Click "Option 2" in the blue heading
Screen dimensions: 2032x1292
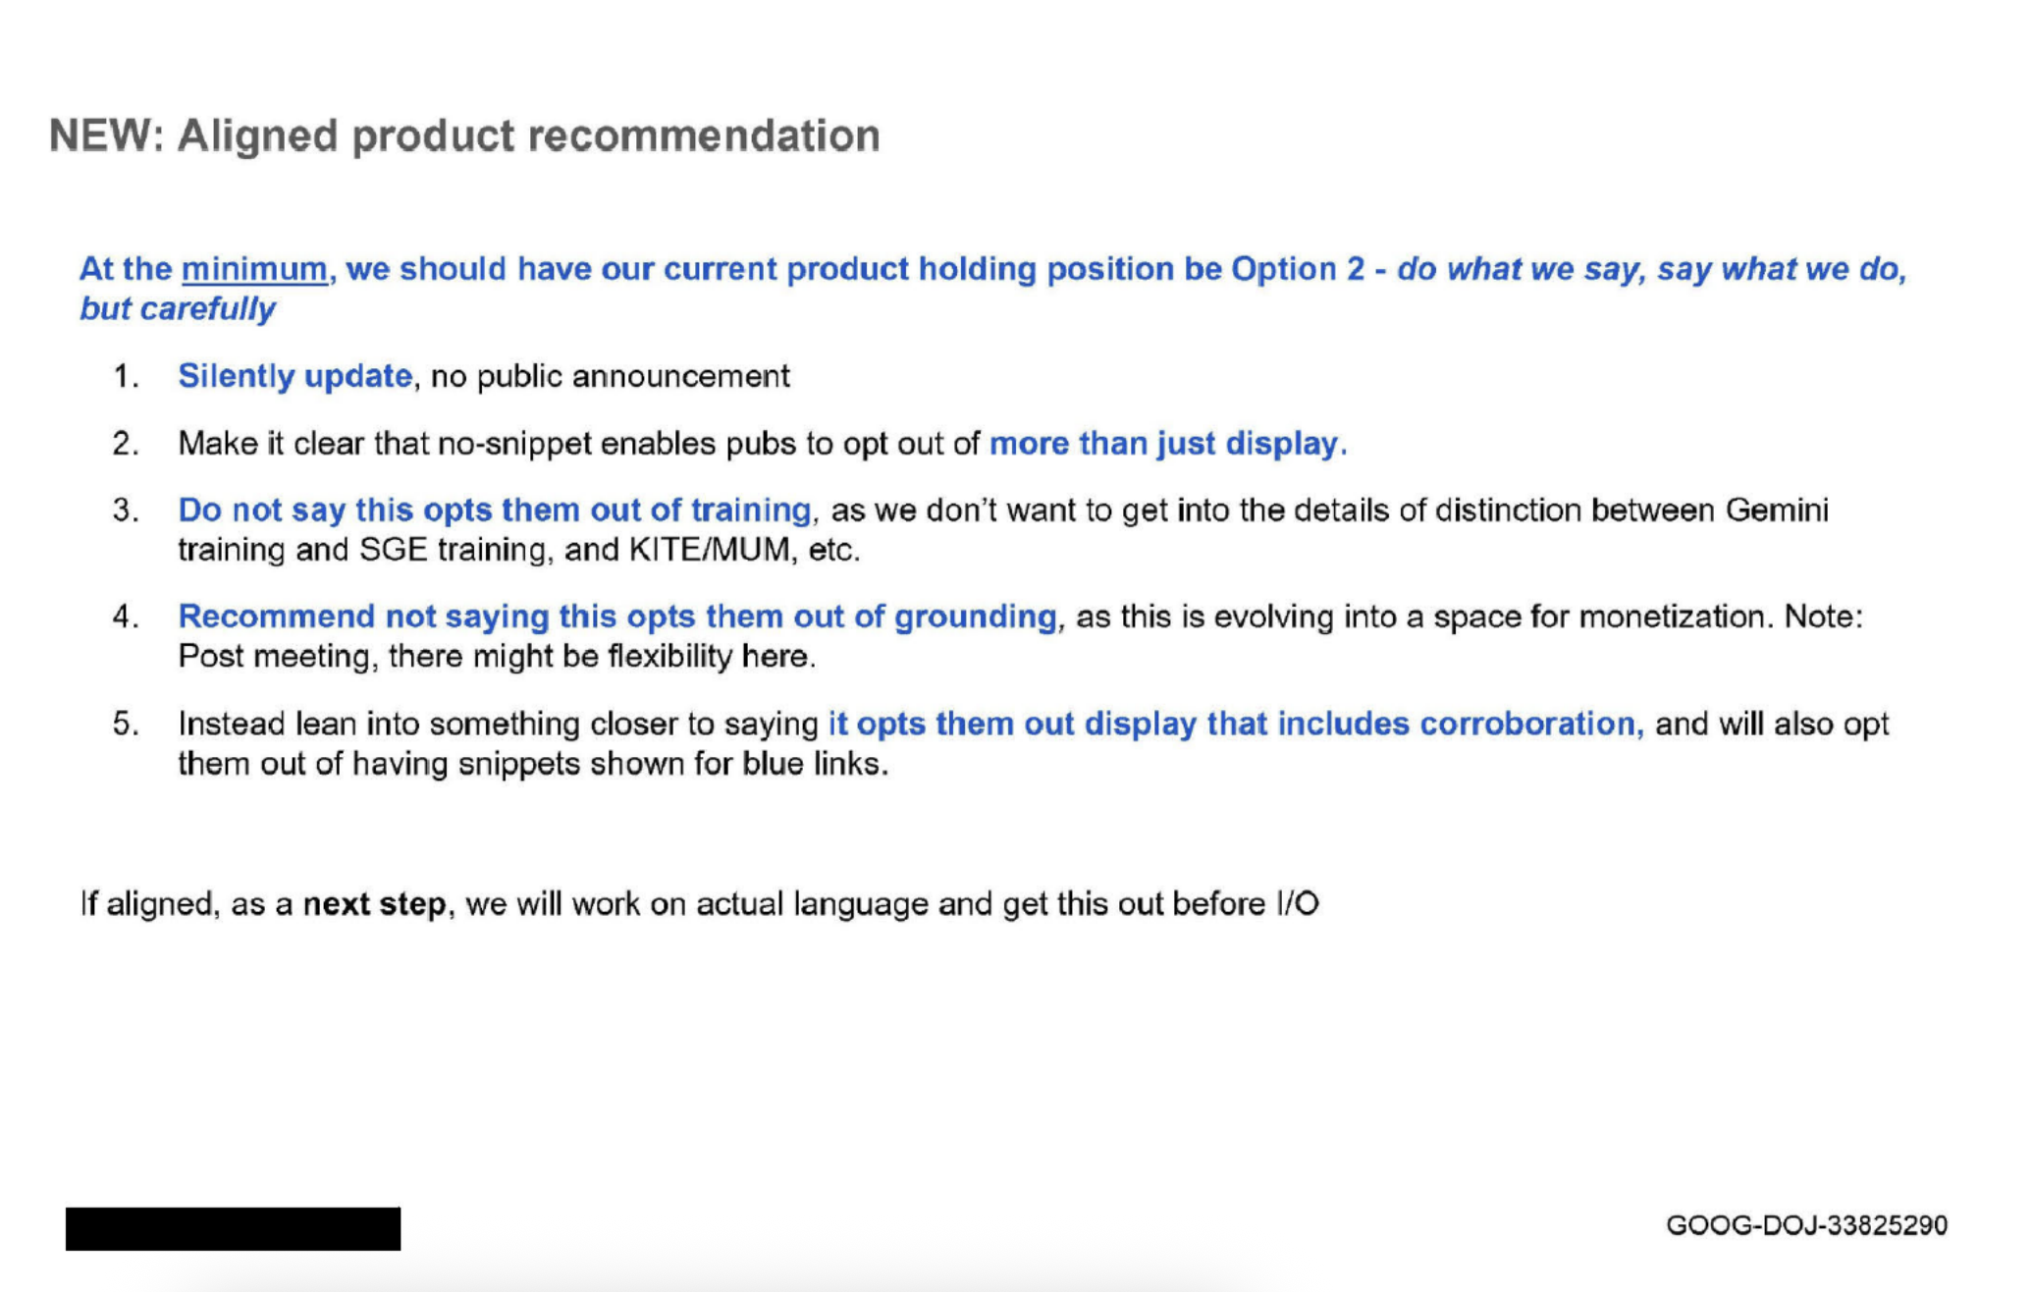[1298, 269]
